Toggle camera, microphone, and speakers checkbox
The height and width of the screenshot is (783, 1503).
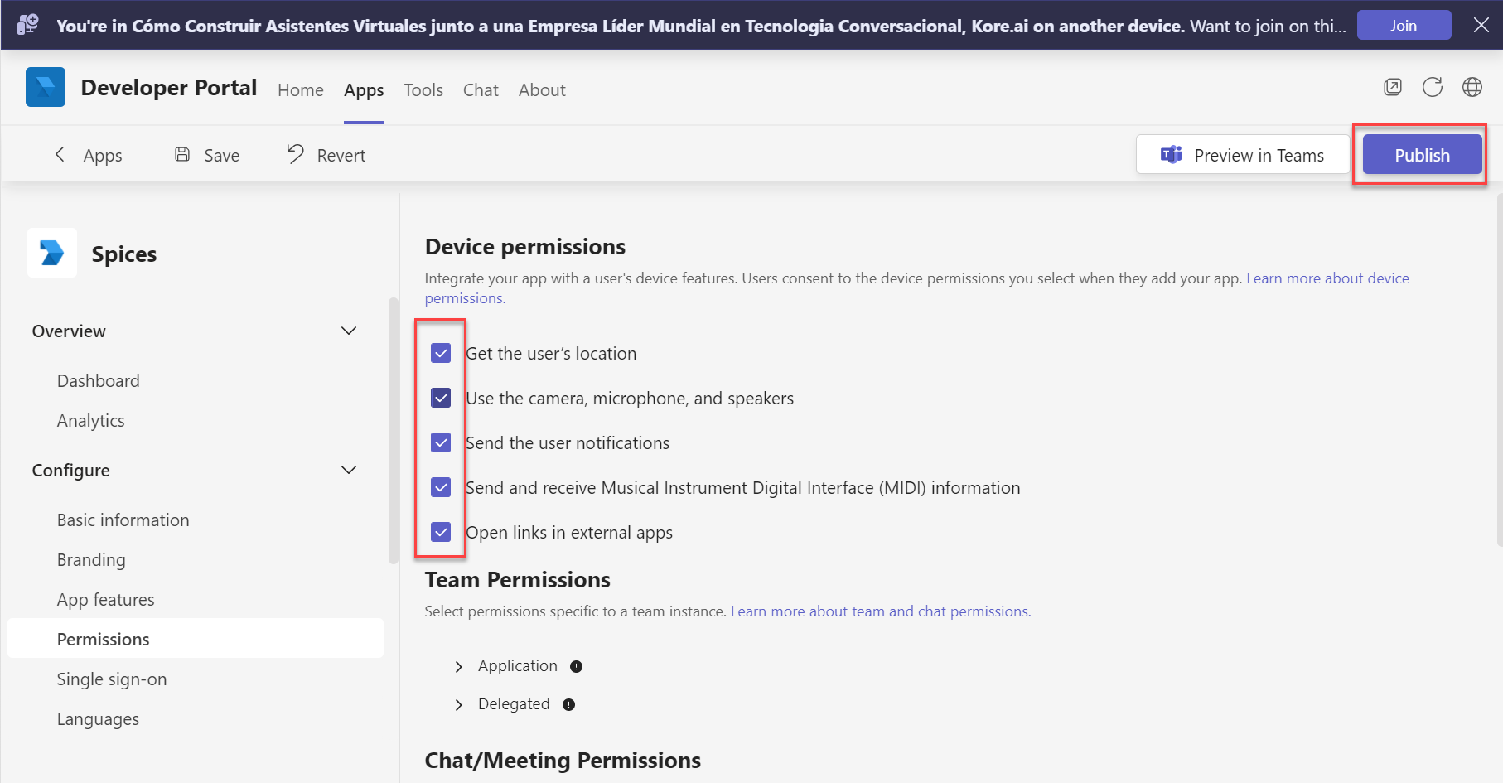point(441,399)
